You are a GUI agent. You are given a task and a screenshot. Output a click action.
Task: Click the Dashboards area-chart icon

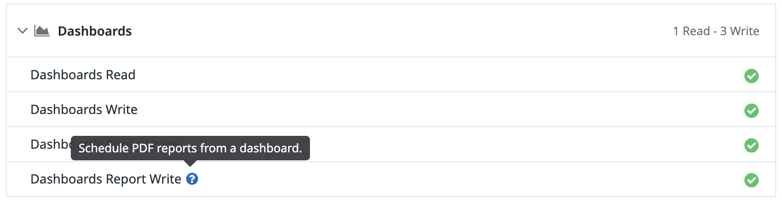coord(42,31)
